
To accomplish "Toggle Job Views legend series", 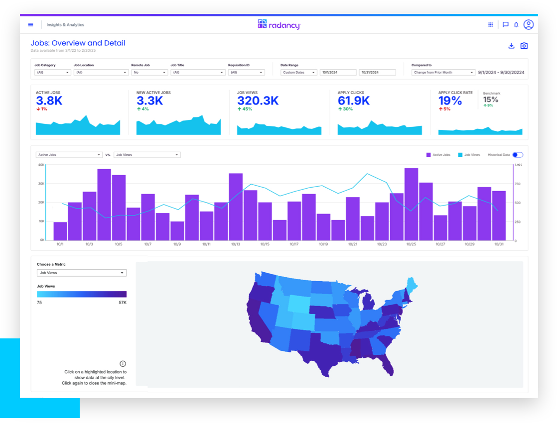I will click(468, 155).
